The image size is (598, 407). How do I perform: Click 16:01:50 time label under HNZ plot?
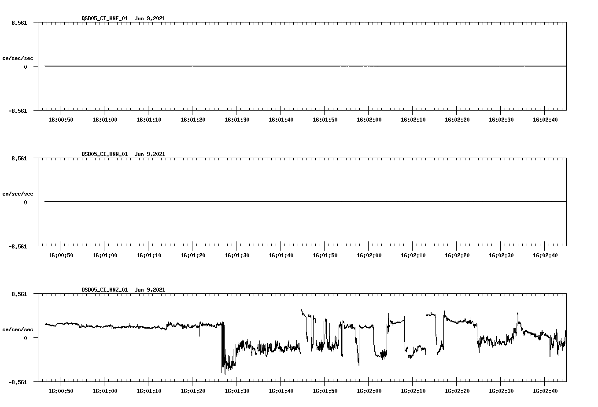point(325,391)
